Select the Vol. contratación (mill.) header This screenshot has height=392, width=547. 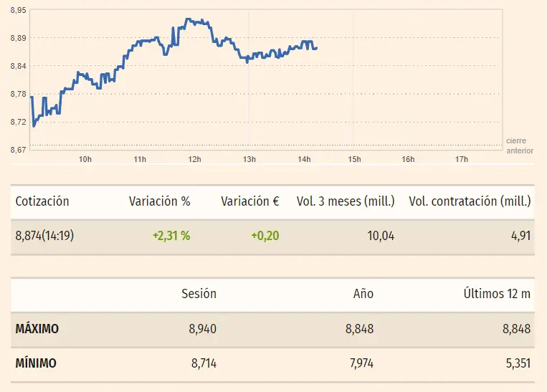pyautogui.click(x=470, y=201)
